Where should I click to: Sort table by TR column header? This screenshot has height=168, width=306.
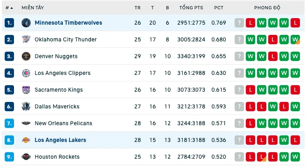(x=138, y=8)
